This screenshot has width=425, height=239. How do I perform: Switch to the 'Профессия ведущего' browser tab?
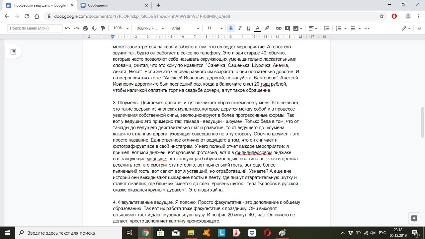(39, 5)
